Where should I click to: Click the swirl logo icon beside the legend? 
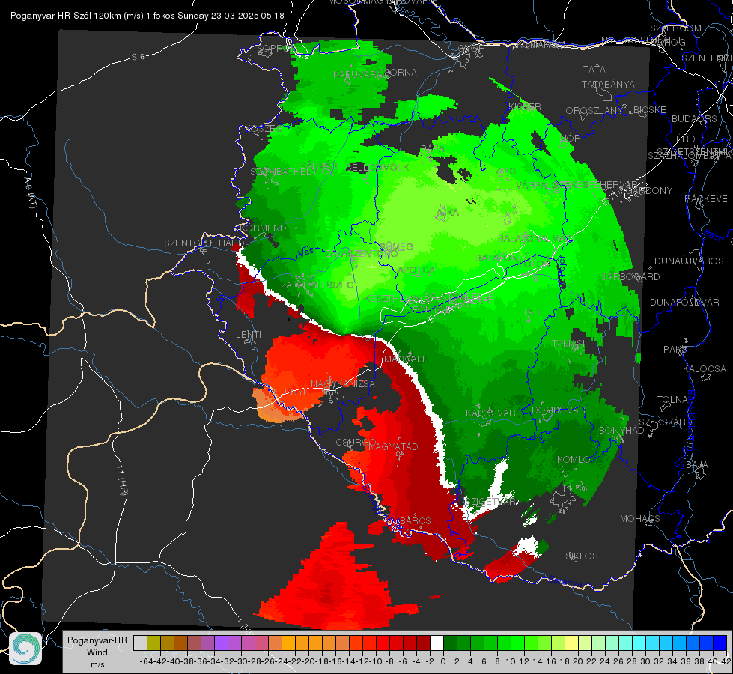25,649
